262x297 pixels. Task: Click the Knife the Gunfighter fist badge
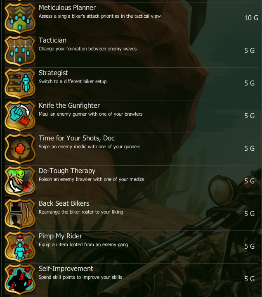[20, 116]
